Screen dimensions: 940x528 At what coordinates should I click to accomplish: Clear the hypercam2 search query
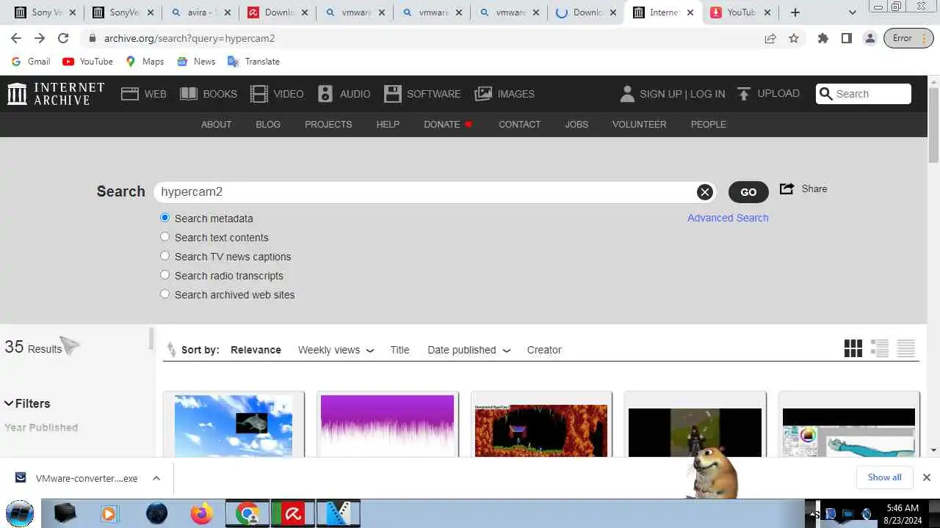coord(705,192)
